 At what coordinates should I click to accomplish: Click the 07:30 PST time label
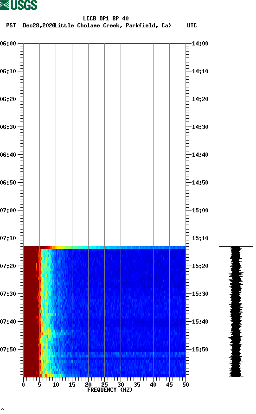point(8,294)
